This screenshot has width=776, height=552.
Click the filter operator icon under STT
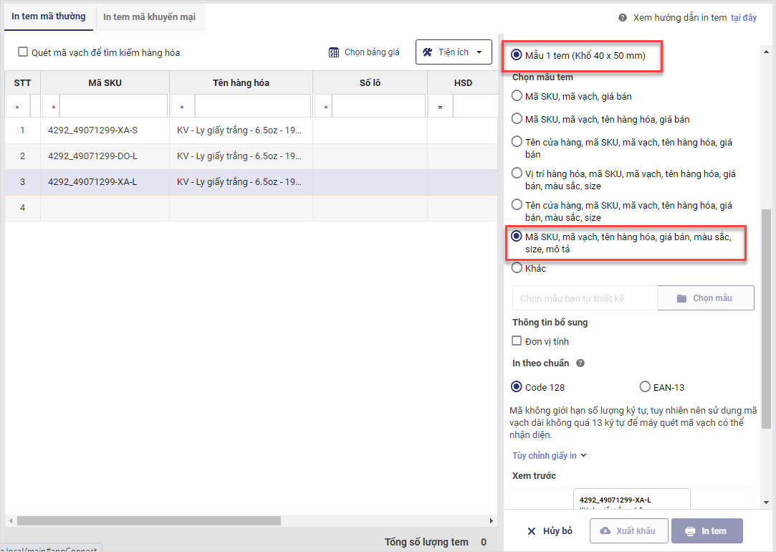[x=17, y=107]
